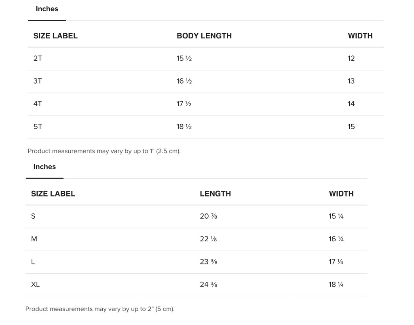Click the 18 ¼ width value
414x325 pixels.
click(x=336, y=285)
